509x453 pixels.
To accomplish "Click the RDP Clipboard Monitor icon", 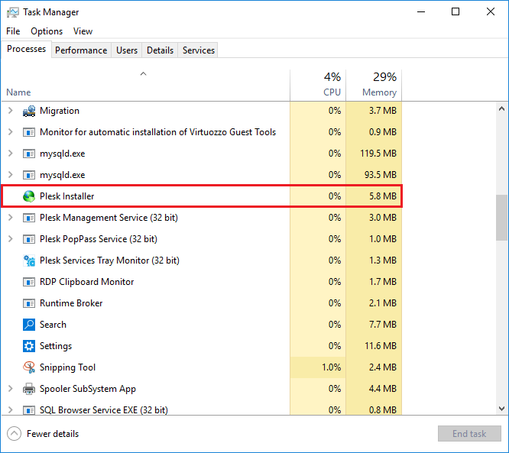I will click(x=29, y=282).
